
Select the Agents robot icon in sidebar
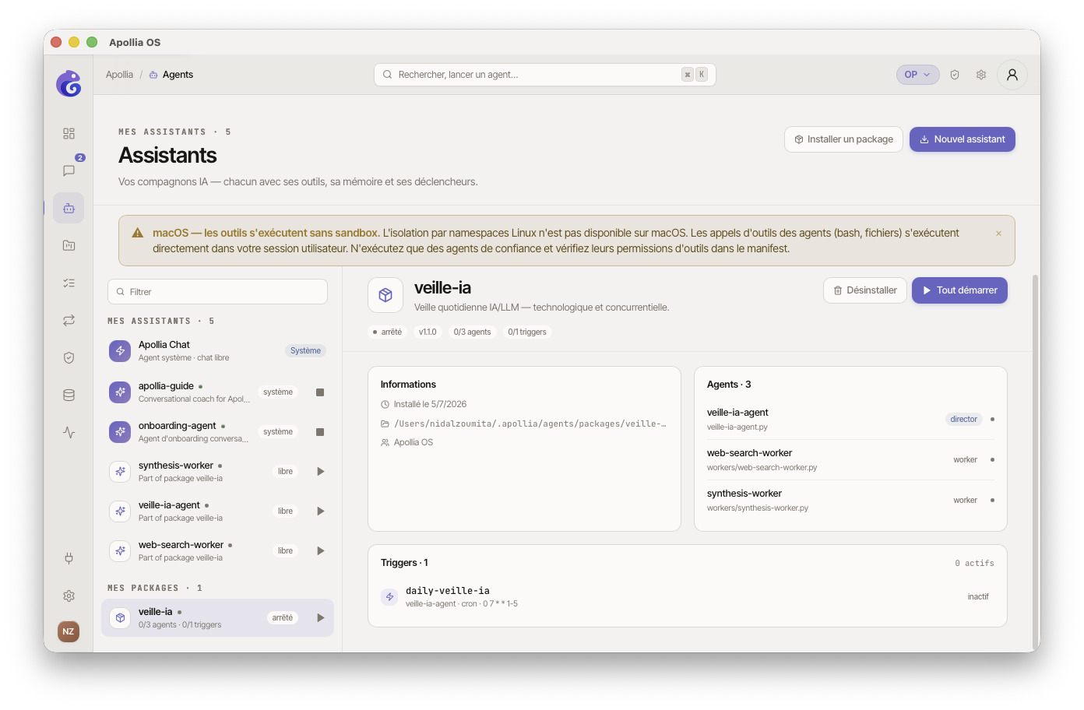69,208
